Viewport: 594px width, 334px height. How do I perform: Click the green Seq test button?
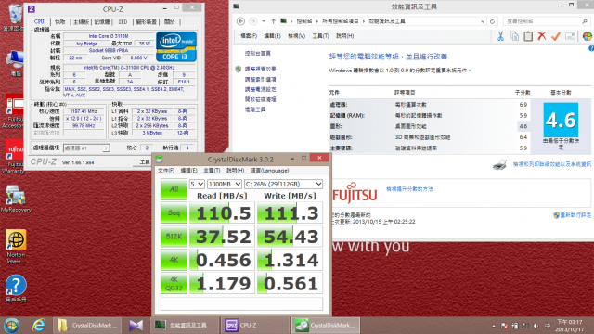point(174,212)
